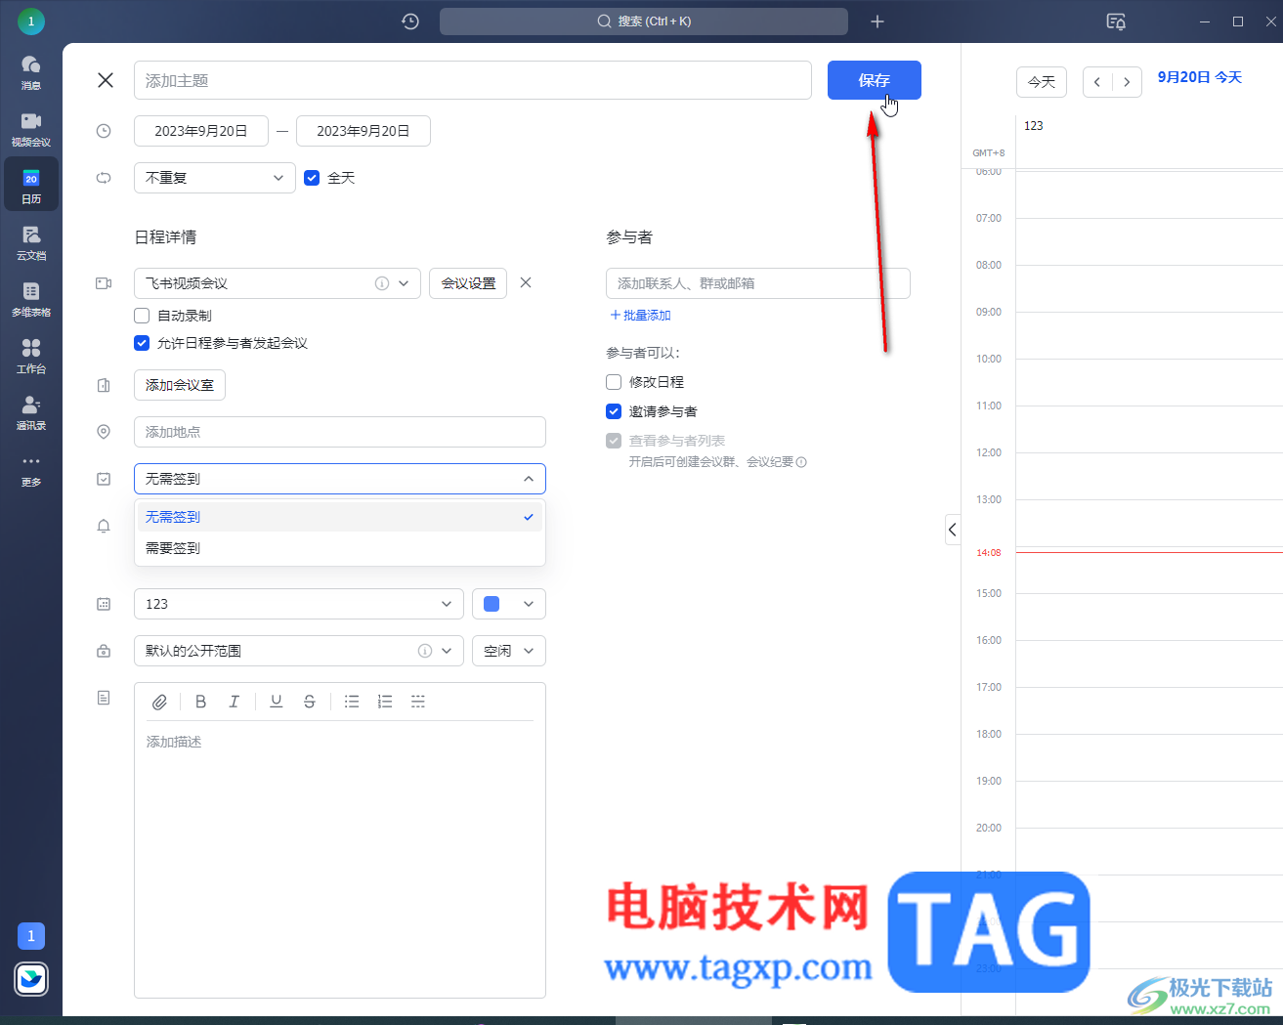
Task: Open Cloud Docs in sidebar
Action: point(31,242)
